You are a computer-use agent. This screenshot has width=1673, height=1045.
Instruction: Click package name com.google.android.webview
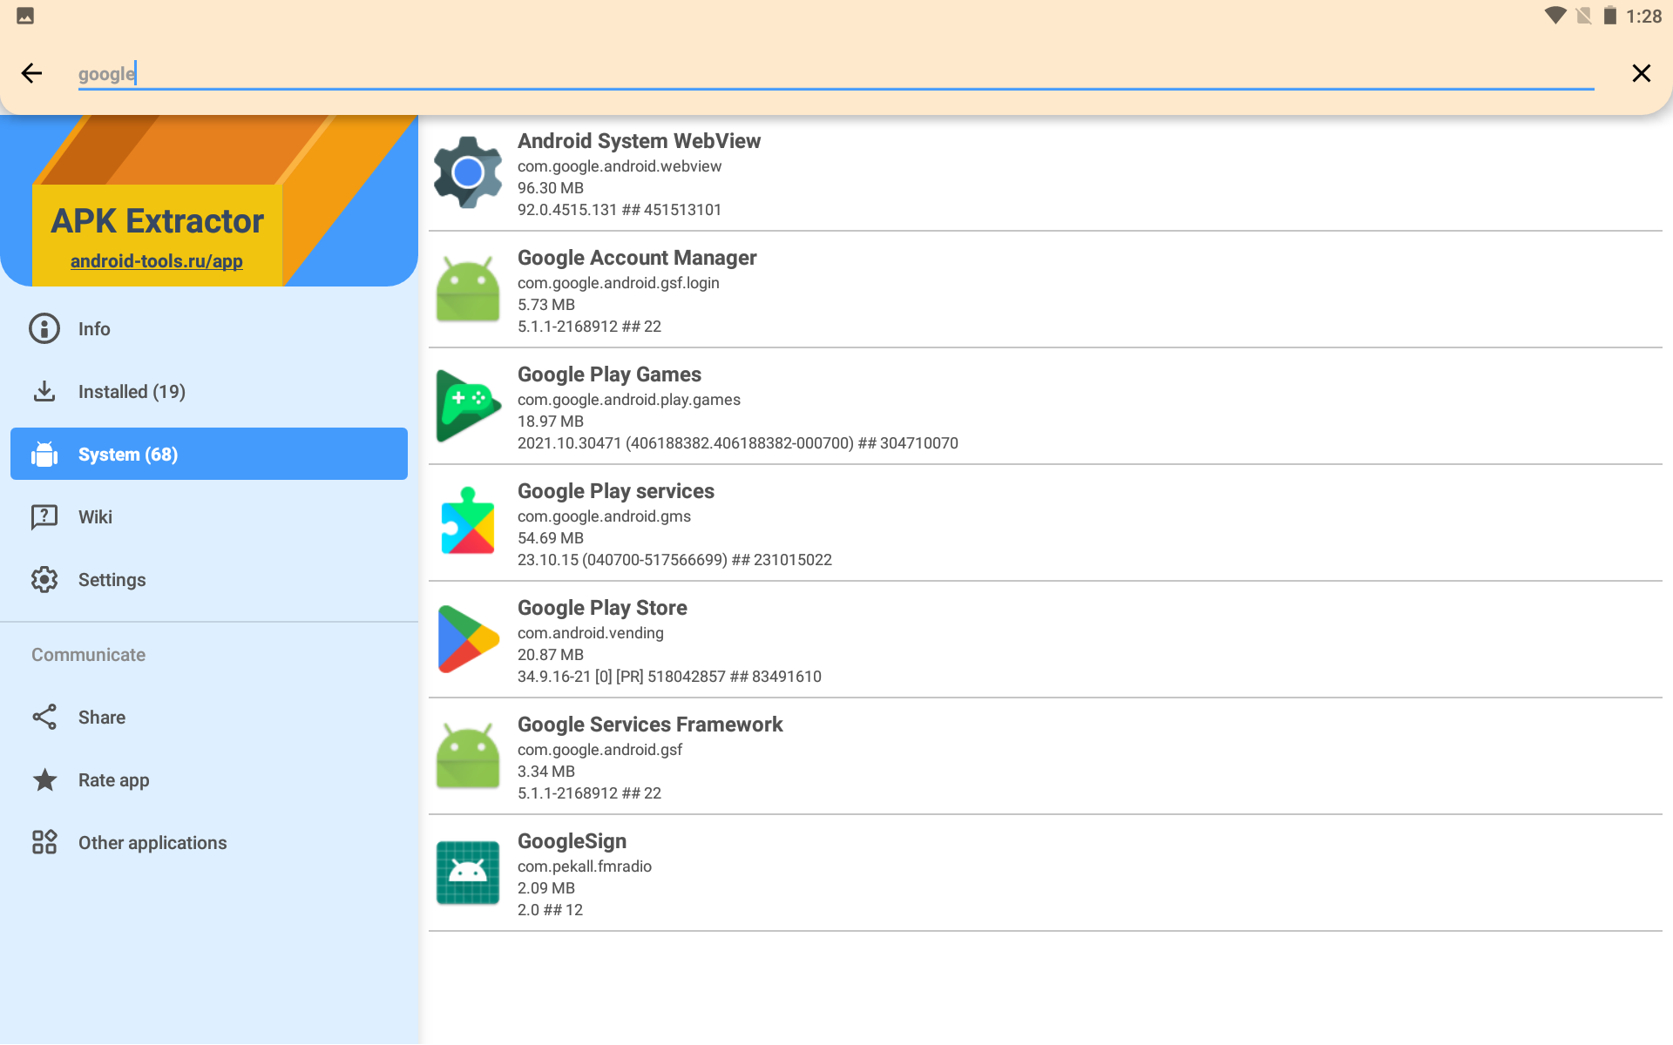pos(620,166)
